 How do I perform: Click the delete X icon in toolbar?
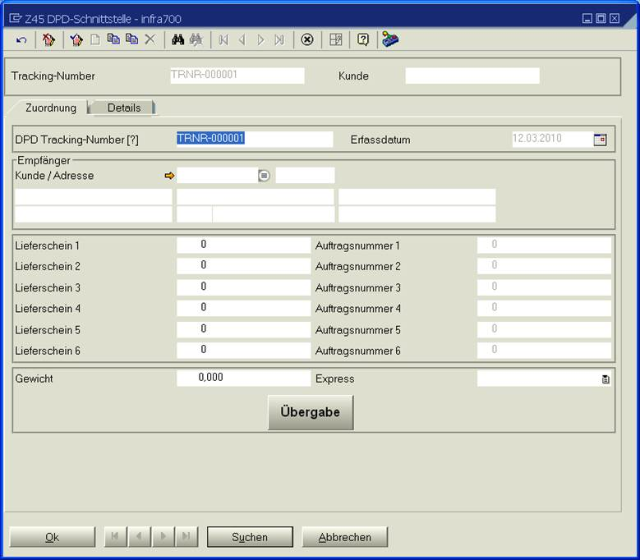150,39
